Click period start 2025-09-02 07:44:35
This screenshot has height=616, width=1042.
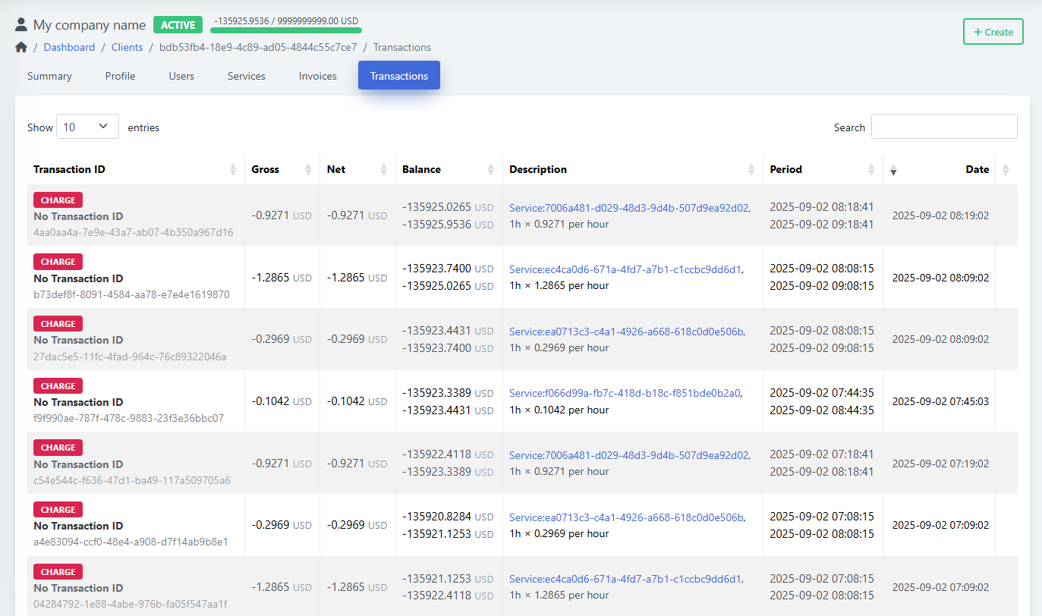click(822, 393)
